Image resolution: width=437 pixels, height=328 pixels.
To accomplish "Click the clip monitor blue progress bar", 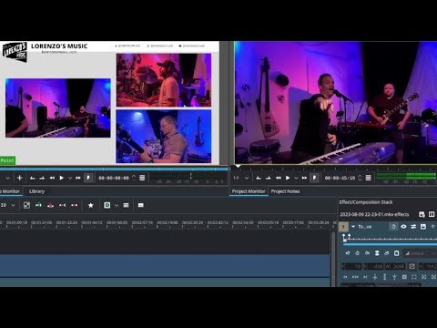I will (x=114, y=169).
